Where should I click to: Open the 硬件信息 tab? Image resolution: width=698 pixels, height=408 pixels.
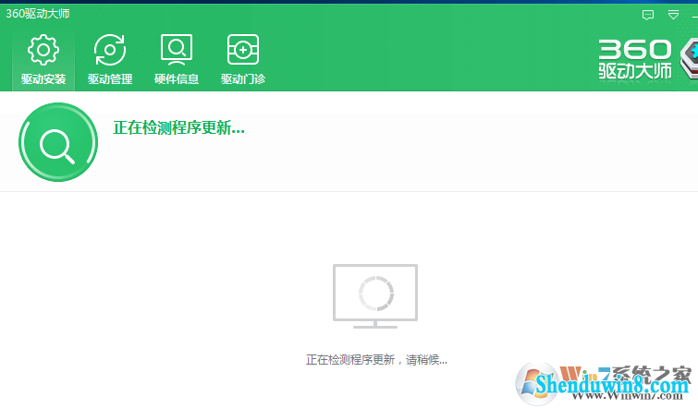click(x=177, y=59)
